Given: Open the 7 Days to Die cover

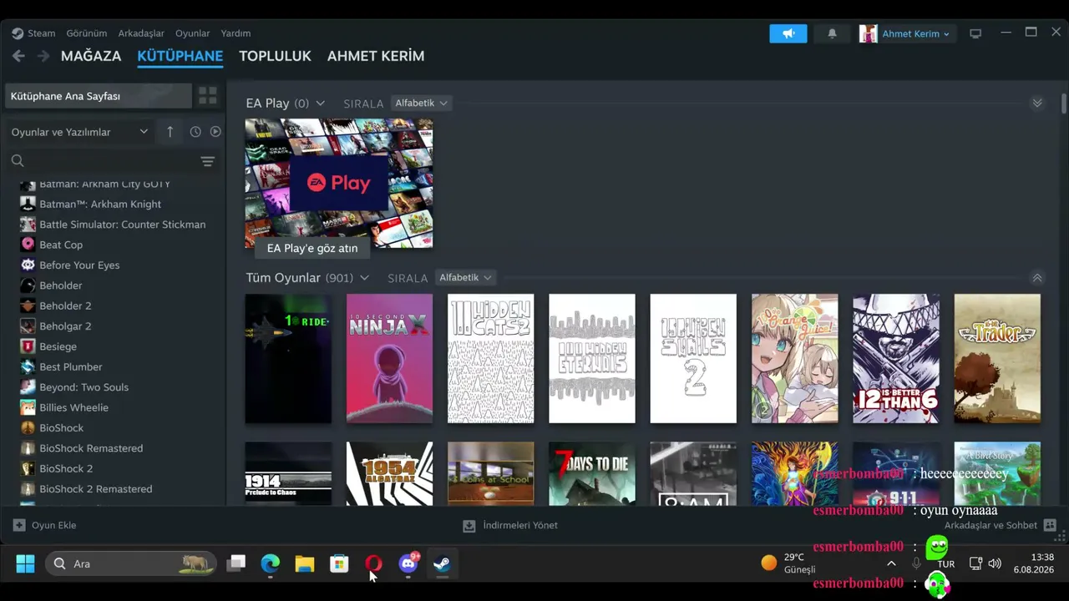Looking at the screenshot, I should point(592,473).
